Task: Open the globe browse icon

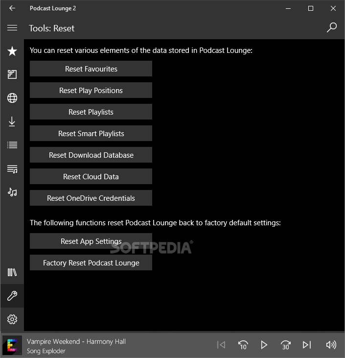Action: (12, 98)
